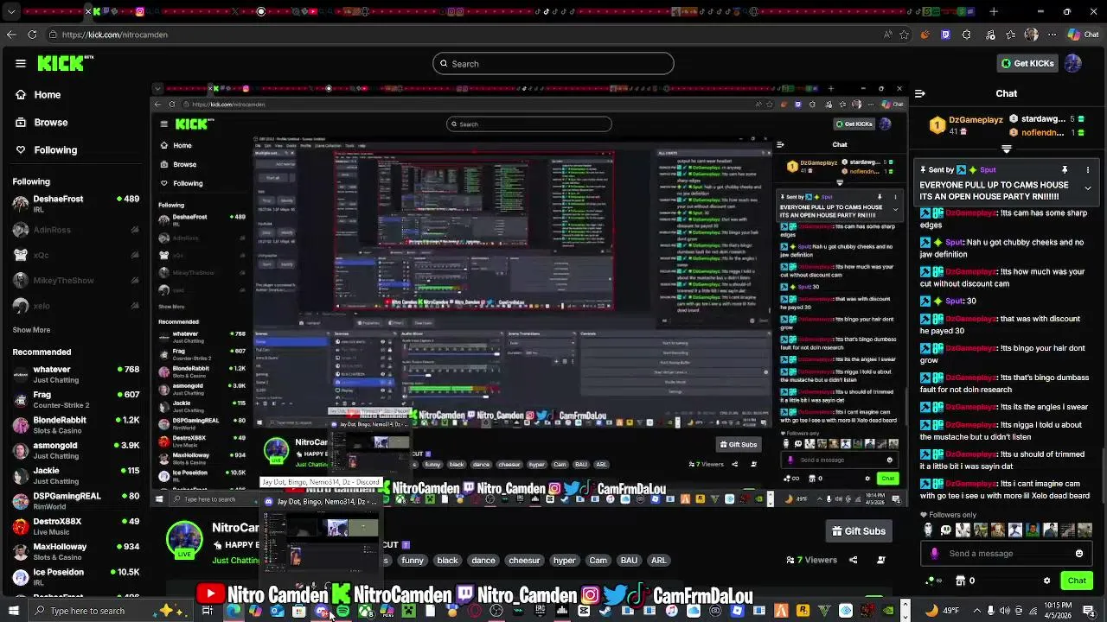This screenshot has height=622, width=1107.
Task: Open BlondeRabbit Slots & Casino channel
Action: tap(76, 425)
